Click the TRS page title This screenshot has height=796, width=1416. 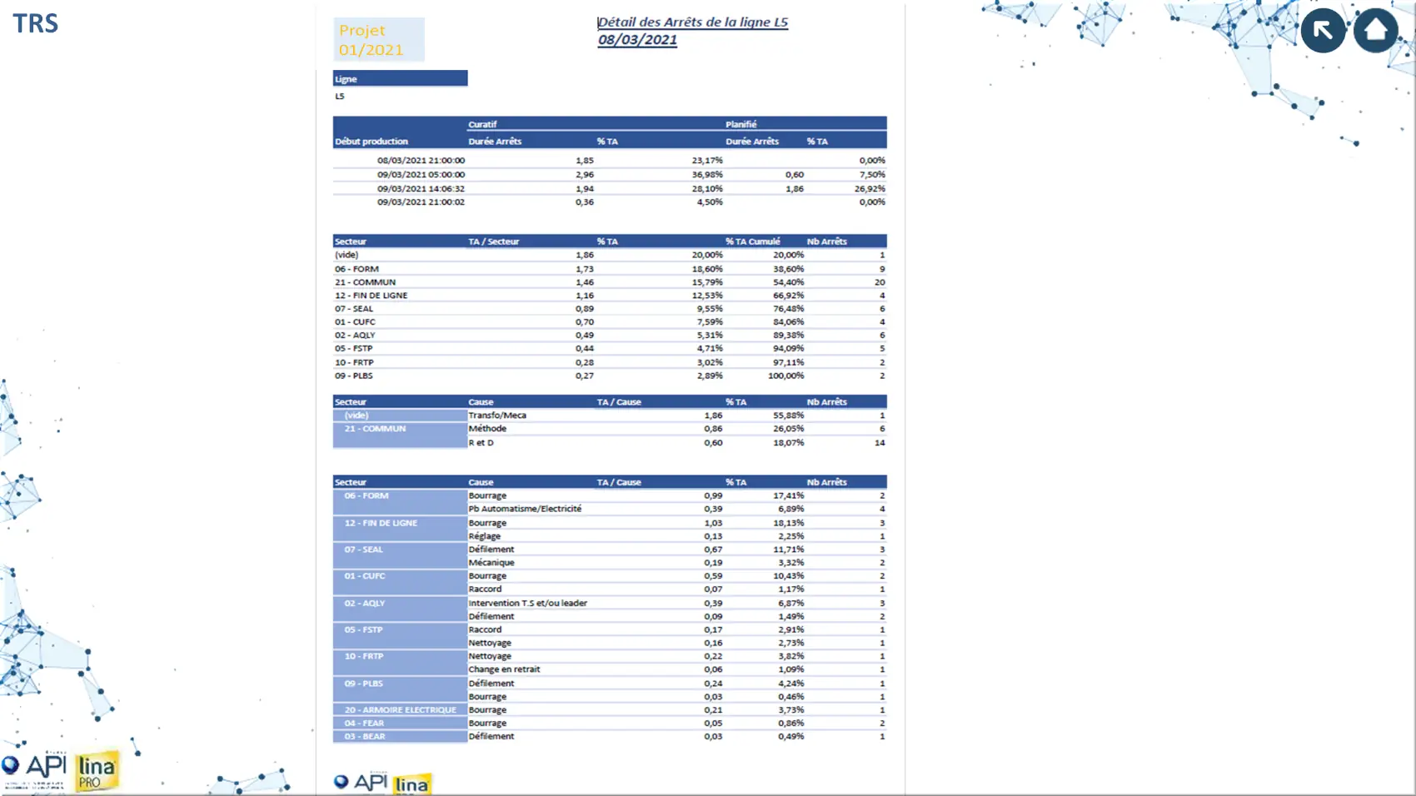point(36,23)
